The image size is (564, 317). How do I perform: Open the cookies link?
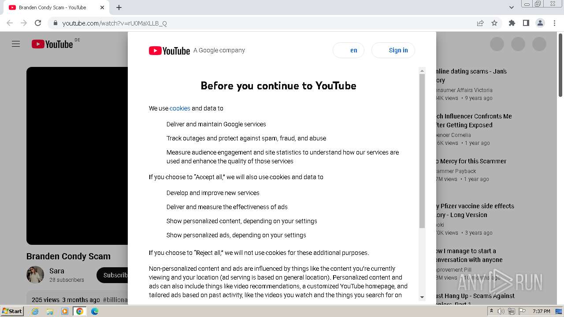(180, 108)
